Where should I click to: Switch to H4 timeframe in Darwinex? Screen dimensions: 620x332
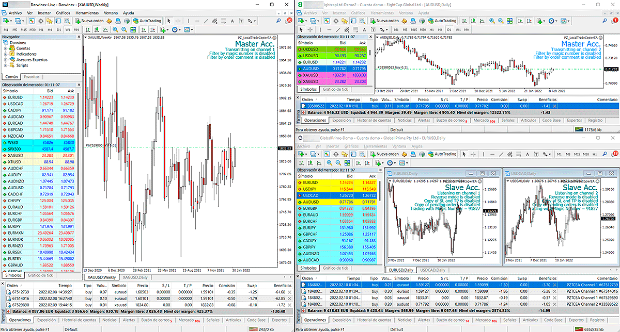50,30
